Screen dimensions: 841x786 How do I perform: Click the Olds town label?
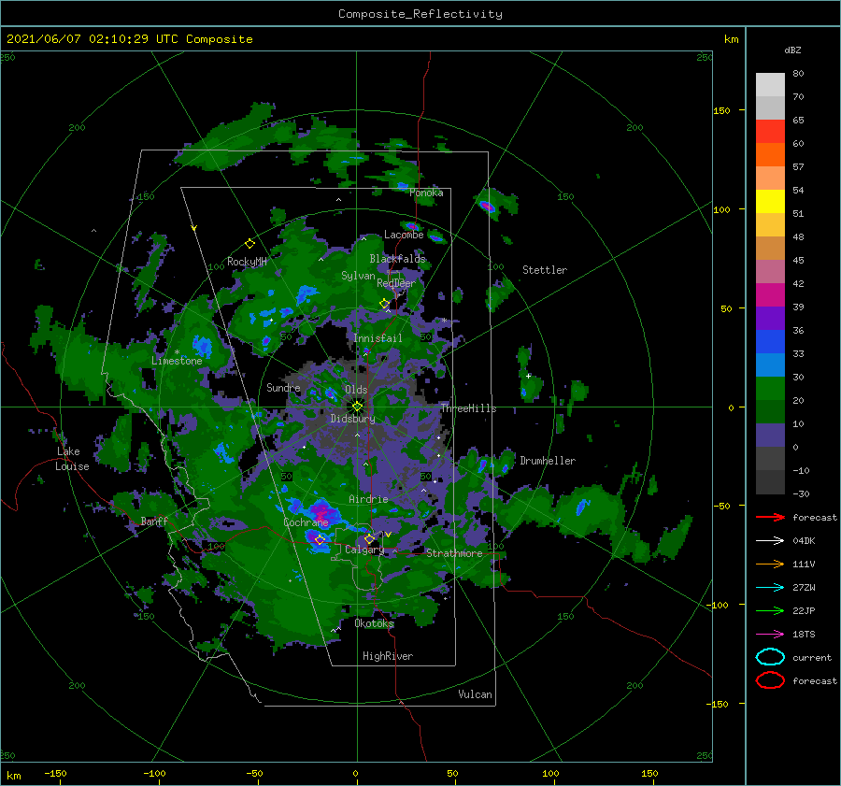(356, 390)
